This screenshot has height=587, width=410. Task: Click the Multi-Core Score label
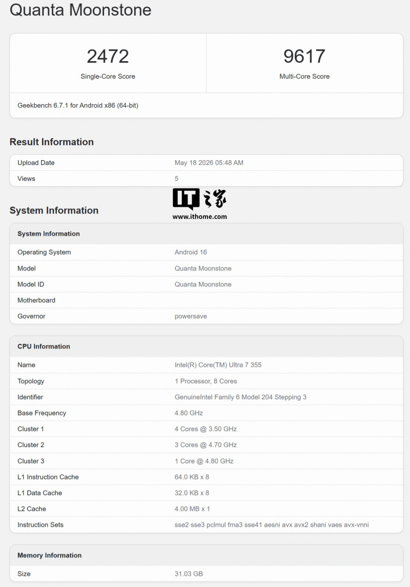[304, 77]
